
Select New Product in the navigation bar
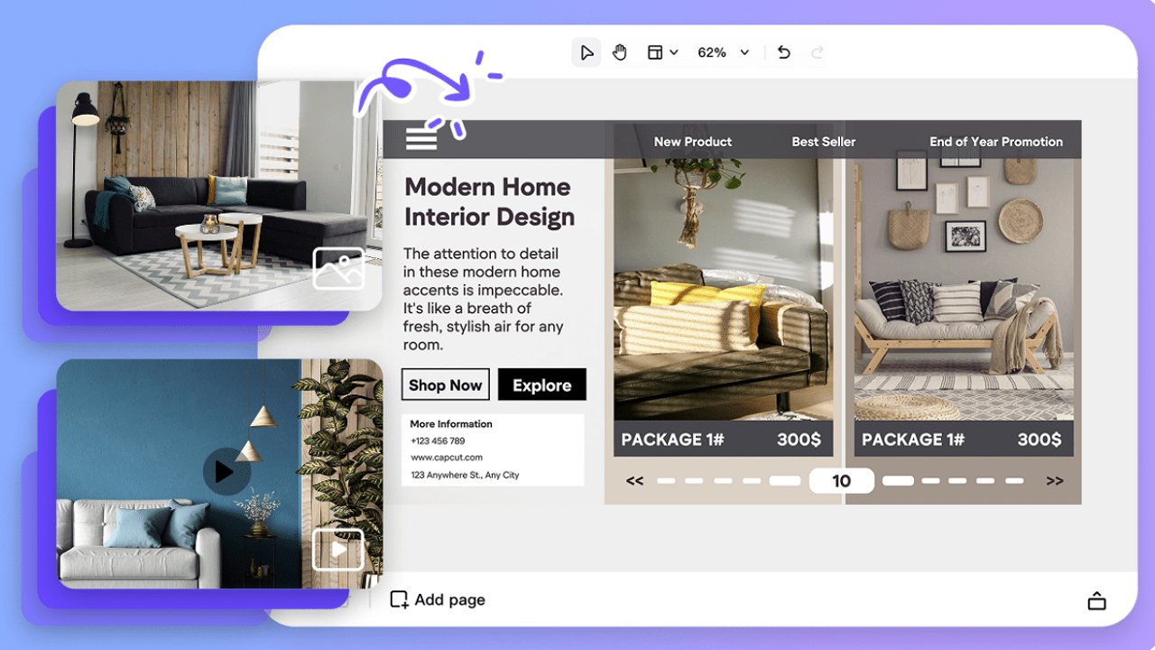[x=693, y=142]
